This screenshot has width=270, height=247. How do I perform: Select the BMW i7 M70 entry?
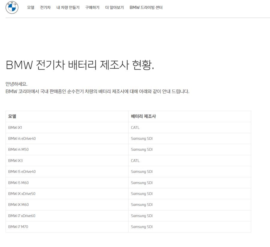coord(18,227)
